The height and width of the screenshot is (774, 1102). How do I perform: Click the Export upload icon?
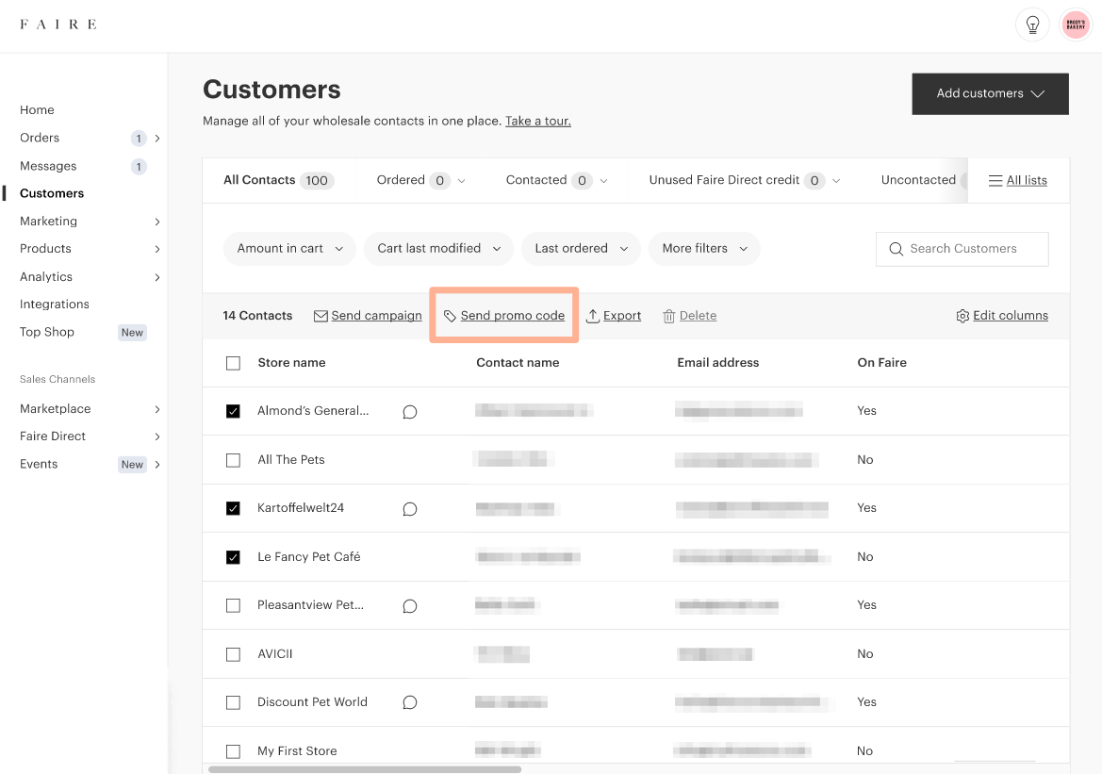(x=593, y=317)
